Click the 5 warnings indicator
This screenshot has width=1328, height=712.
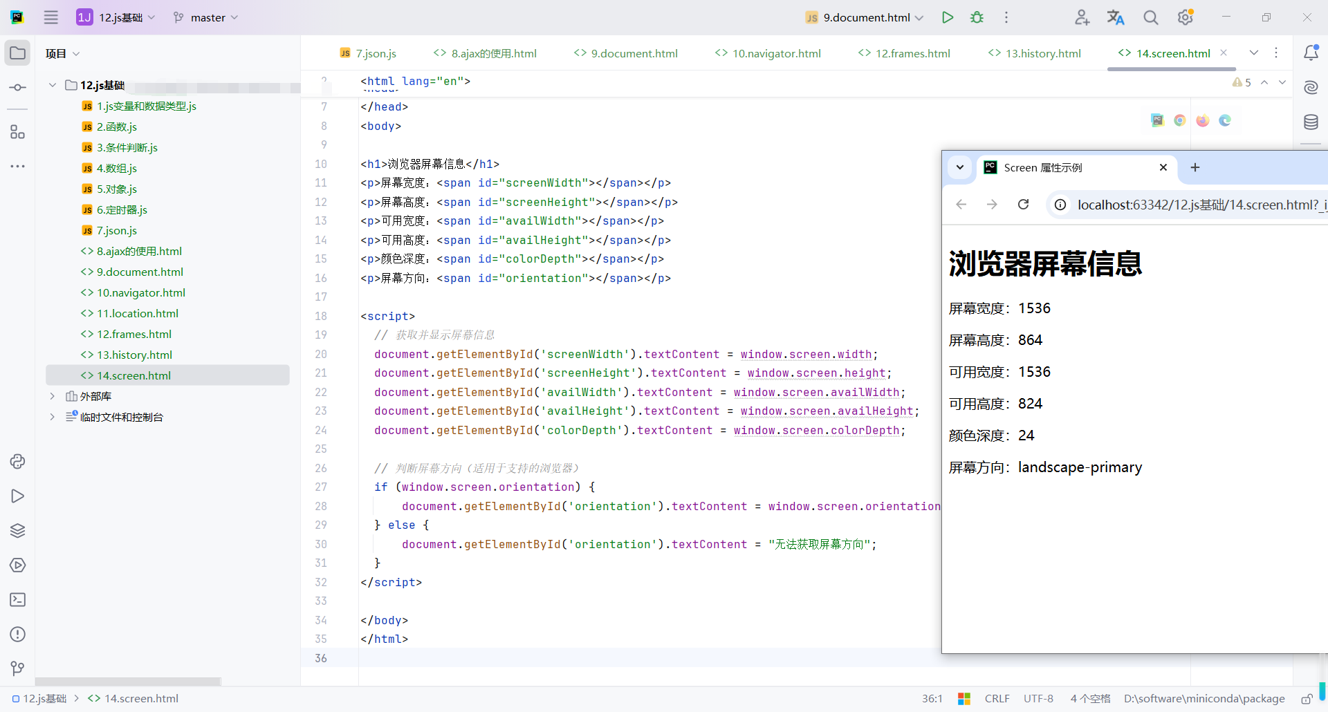click(x=1242, y=82)
